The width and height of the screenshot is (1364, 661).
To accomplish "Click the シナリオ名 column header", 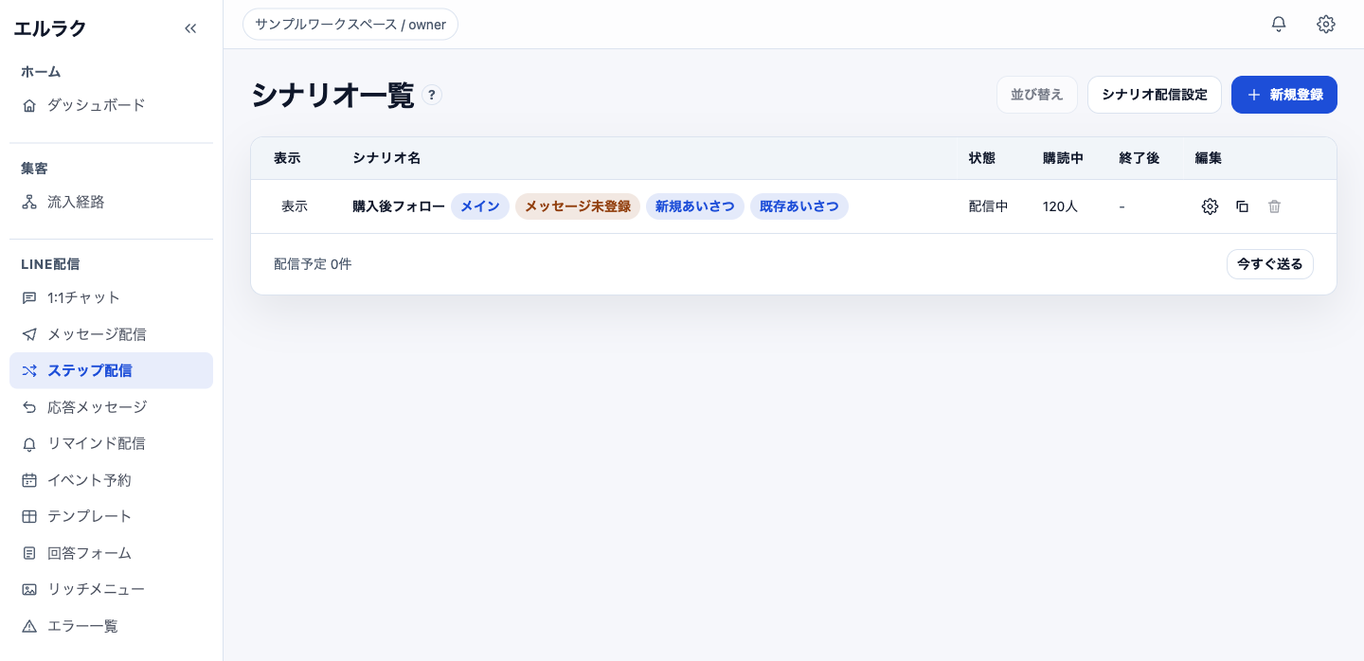I will [x=386, y=158].
